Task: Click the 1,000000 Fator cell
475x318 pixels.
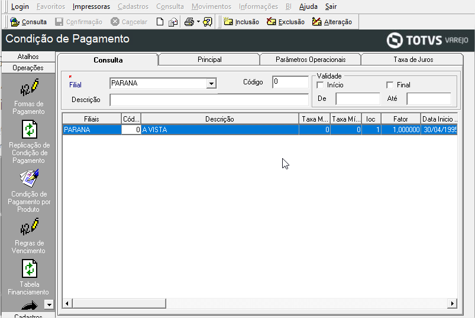Action: (x=400, y=130)
